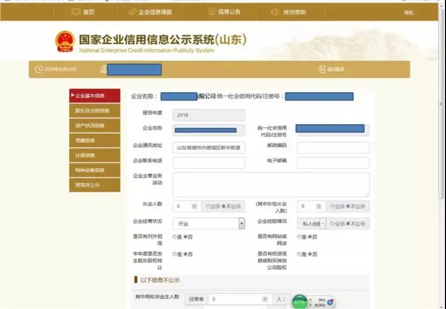Open the 资产状况信息 sidebar tab
Screen dimensions: 446x309
(x=94, y=126)
